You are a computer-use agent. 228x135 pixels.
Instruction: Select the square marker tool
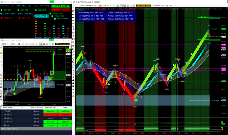[x=73, y=86]
